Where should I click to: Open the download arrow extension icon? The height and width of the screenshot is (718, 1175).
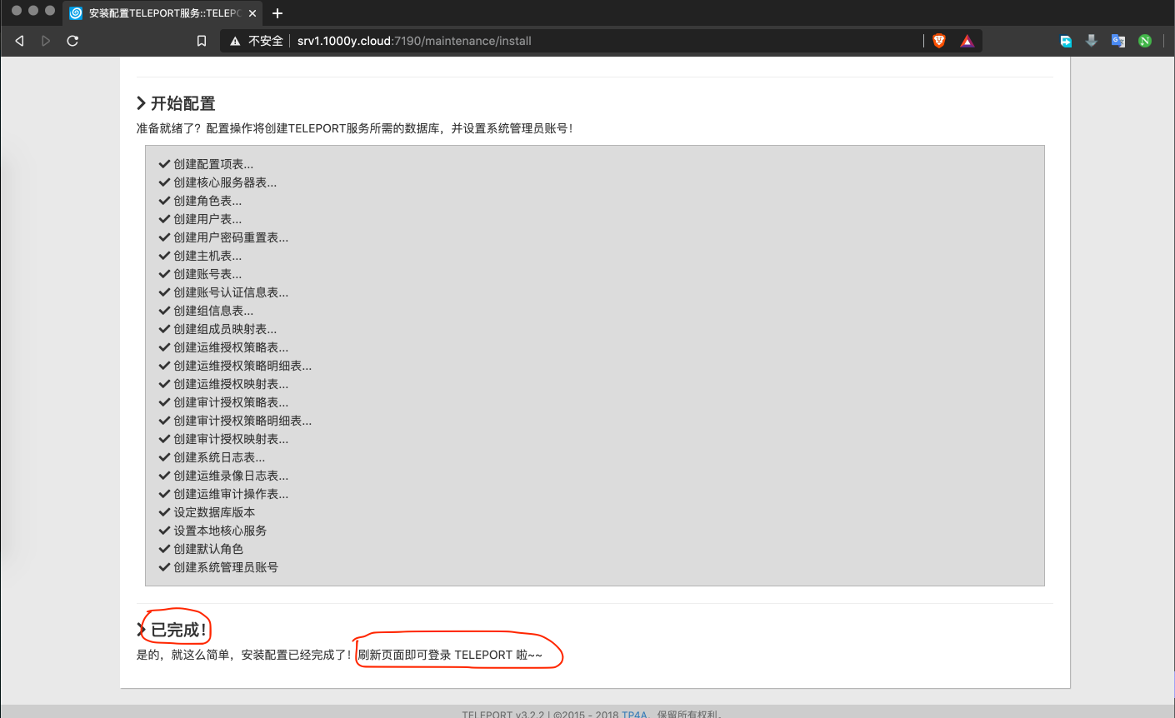click(x=1092, y=41)
